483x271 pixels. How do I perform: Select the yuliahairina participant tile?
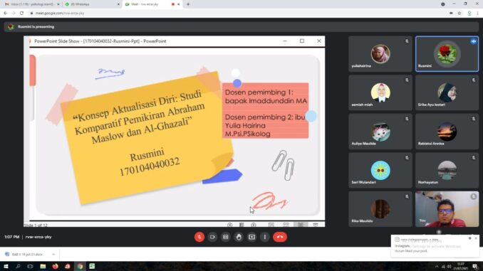[x=380, y=54]
